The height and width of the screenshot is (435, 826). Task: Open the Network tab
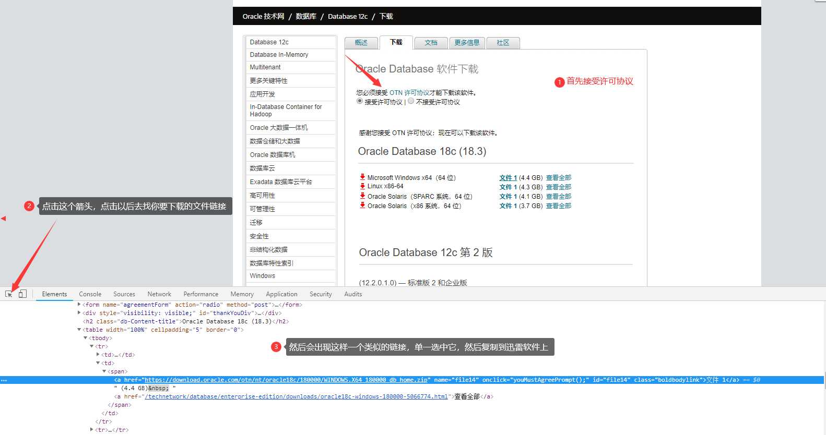click(x=159, y=294)
